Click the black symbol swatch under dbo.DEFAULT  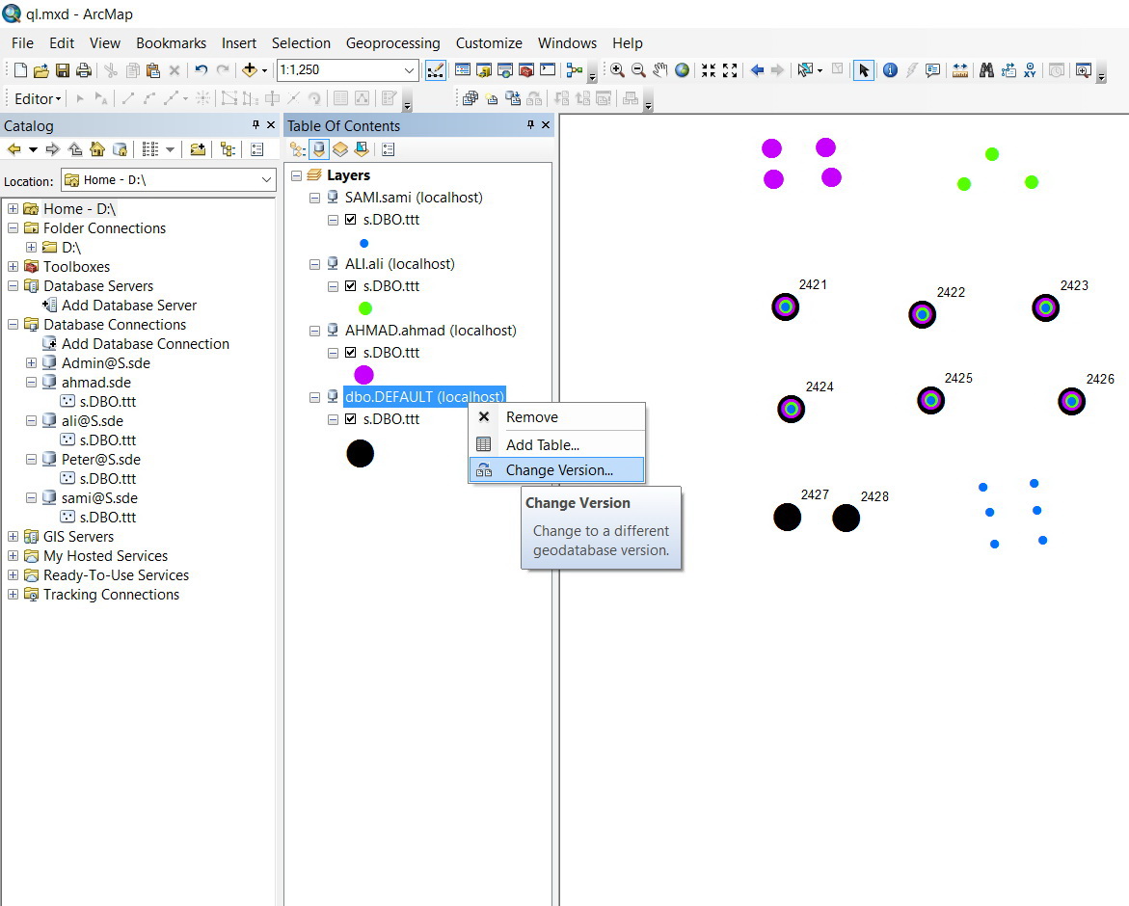click(x=360, y=454)
